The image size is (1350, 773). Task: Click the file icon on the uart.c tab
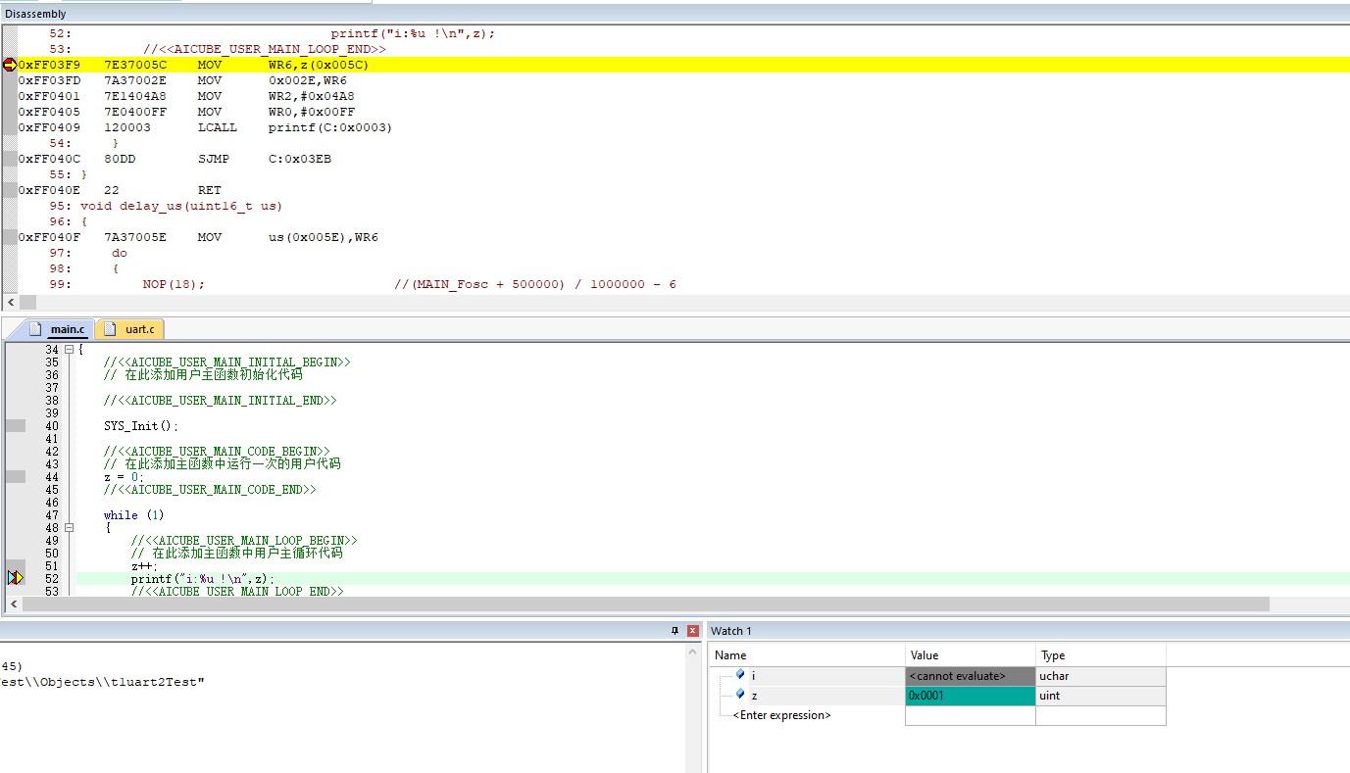point(110,329)
